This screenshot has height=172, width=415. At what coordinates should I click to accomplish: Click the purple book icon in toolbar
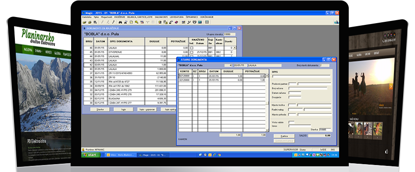pyautogui.click(x=176, y=22)
